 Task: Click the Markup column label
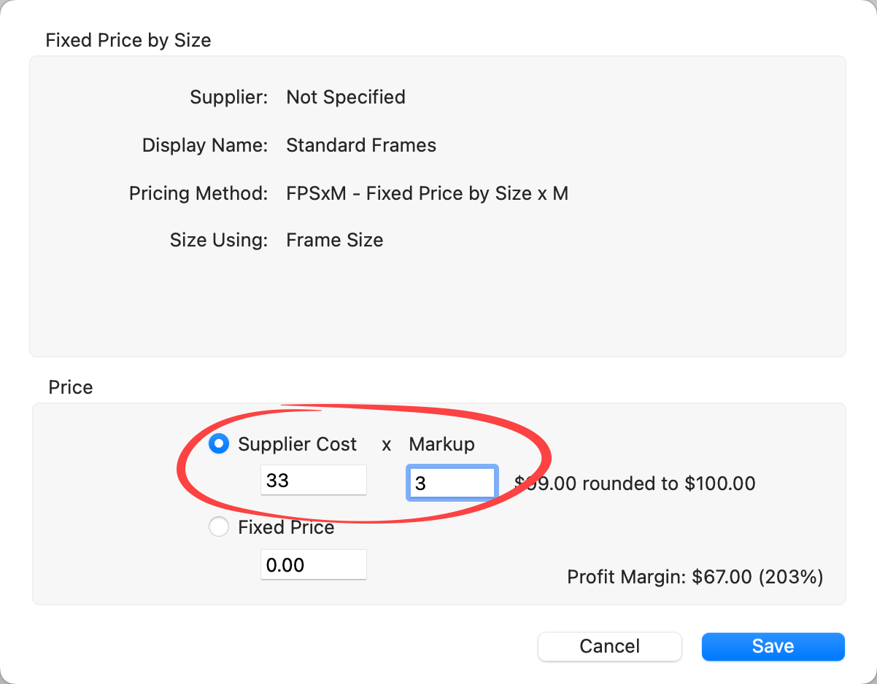pyautogui.click(x=441, y=444)
